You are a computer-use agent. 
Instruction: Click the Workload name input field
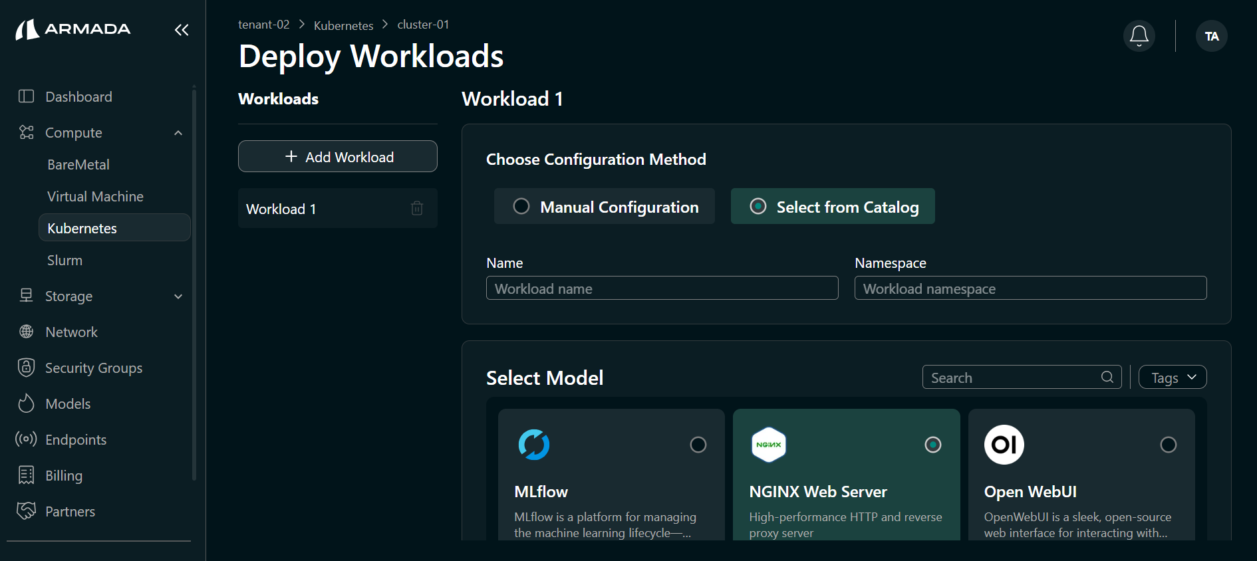[x=662, y=288]
